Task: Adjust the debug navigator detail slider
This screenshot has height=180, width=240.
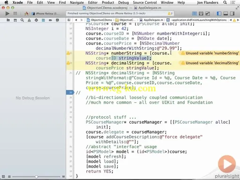Action: click(36, 177)
